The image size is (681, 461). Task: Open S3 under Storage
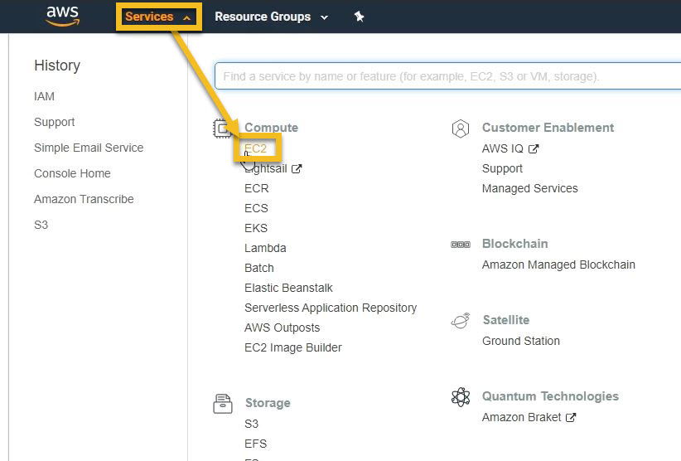click(x=252, y=424)
